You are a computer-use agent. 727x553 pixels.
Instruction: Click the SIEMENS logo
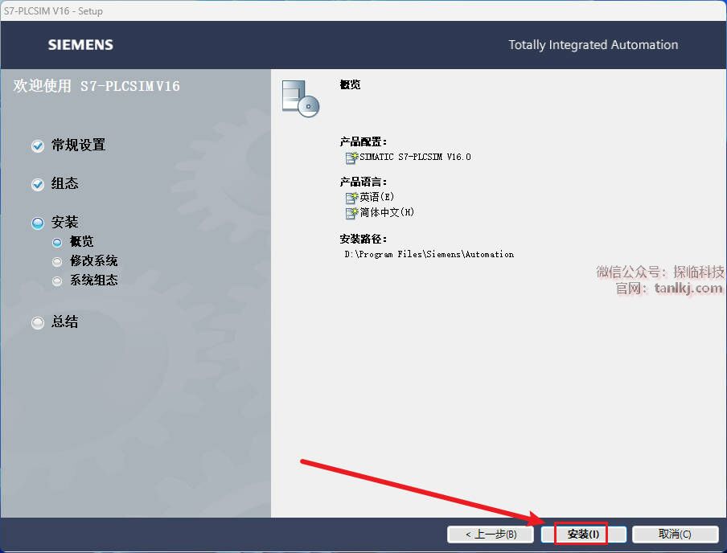point(80,45)
